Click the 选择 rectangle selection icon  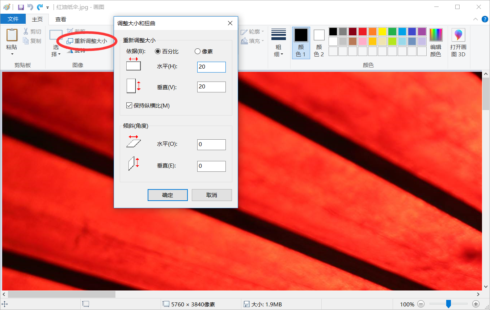pyautogui.click(x=56, y=35)
